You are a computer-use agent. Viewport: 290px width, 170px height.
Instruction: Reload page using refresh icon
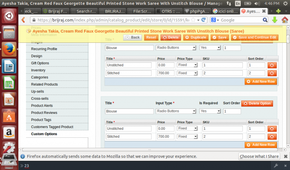click(x=203, y=20)
